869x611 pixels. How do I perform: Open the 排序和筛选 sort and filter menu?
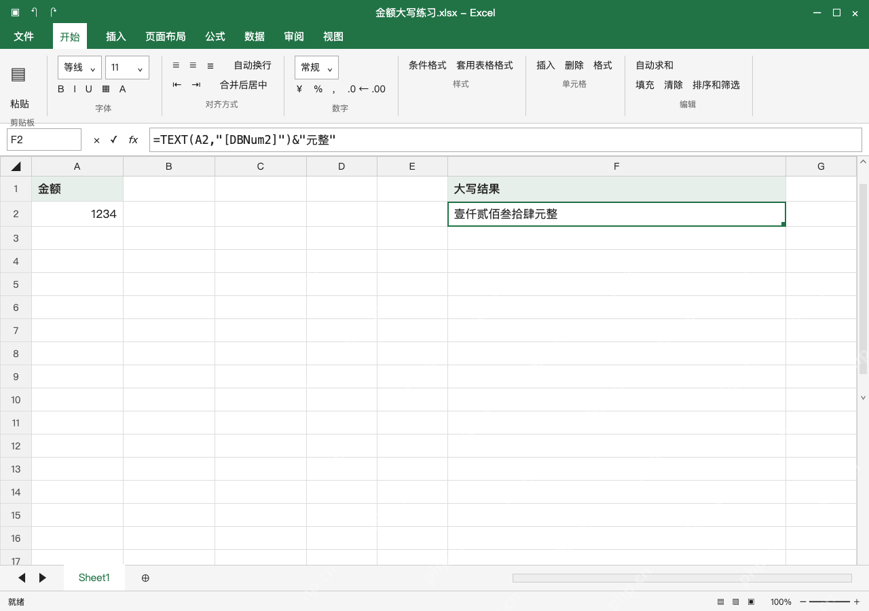pos(716,85)
